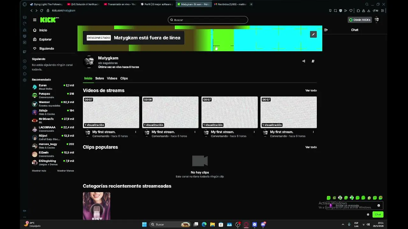Click the Windows taskbar Buscar search box
This screenshot has height=229, width=408.
(170, 225)
